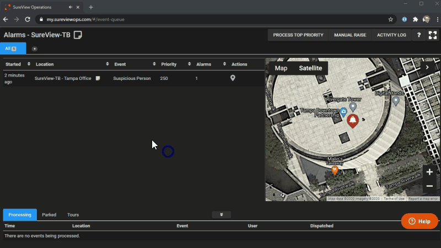Bookmark this page with the star icon
Image resolution: width=441 pixels, height=248 pixels.
(x=391, y=19)
